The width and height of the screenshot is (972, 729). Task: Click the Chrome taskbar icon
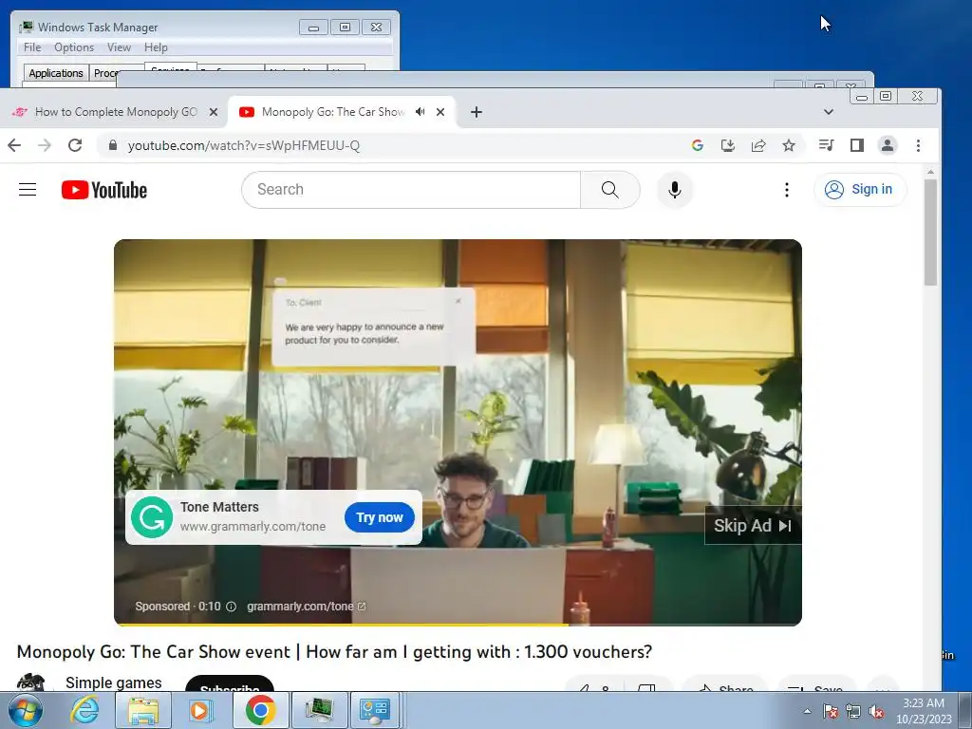(x=260, y=710)
